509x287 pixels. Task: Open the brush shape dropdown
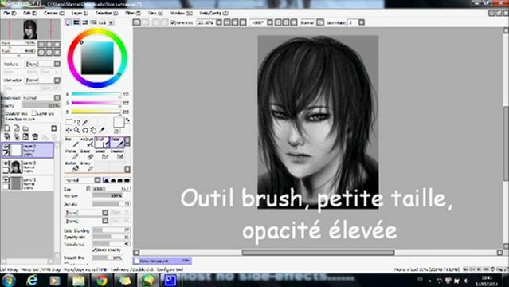pos(86,213)
